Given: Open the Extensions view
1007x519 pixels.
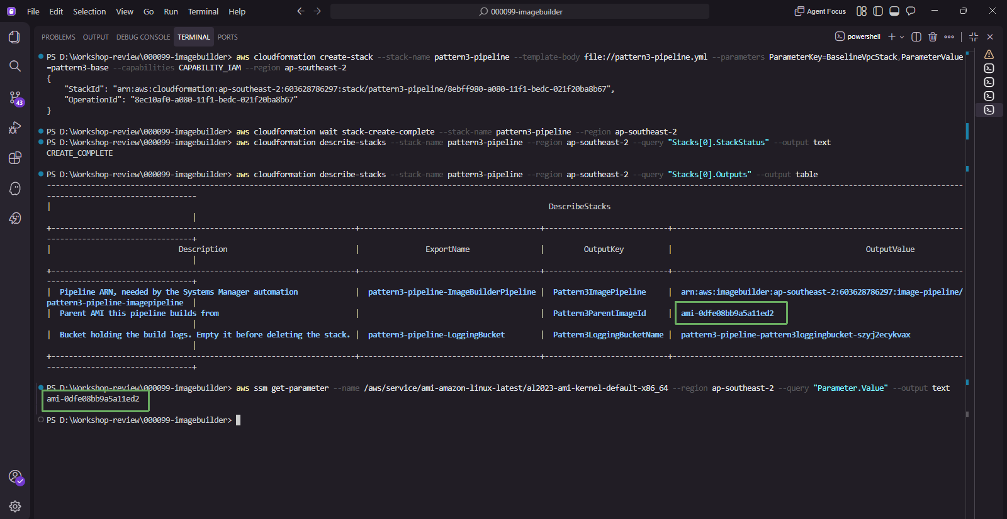Looking at the screenshot, I should (x=14, y=158).
